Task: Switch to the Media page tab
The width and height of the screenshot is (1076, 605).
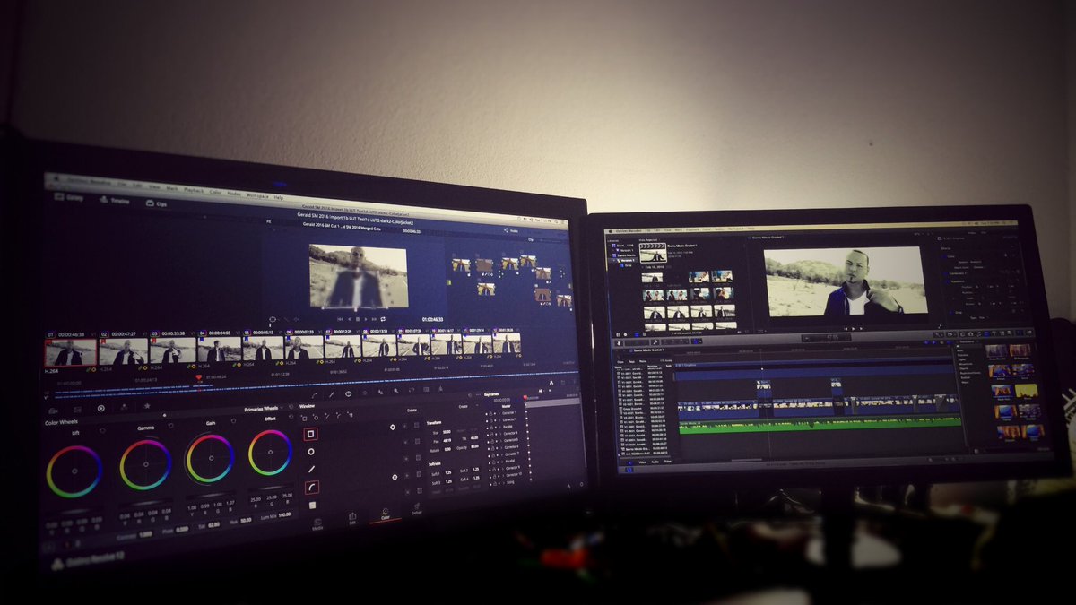Action: (x=317, y=523)
